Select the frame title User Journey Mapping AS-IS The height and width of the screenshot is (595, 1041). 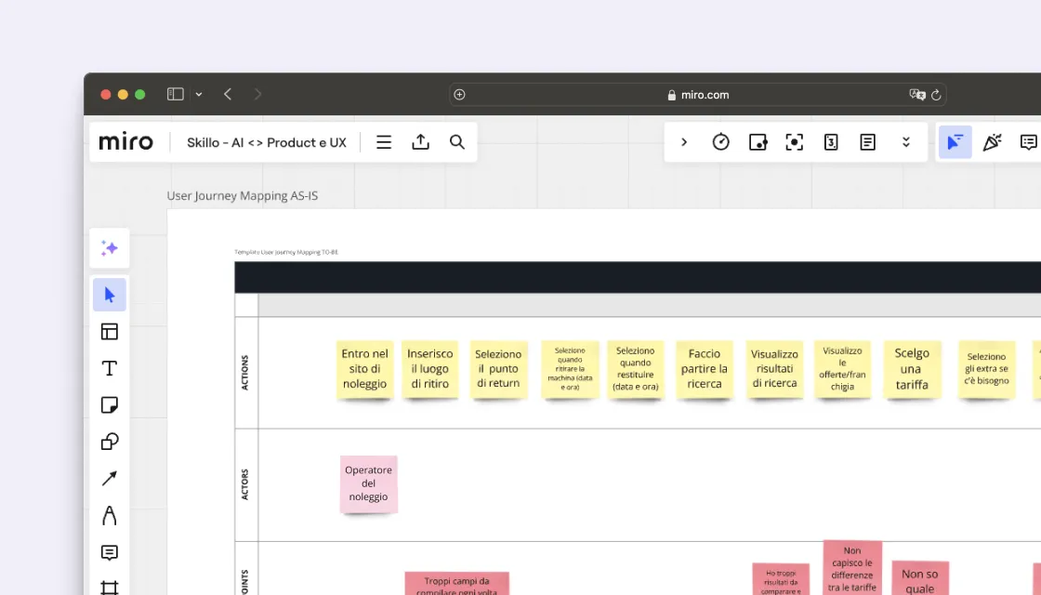tap(243, 196)
